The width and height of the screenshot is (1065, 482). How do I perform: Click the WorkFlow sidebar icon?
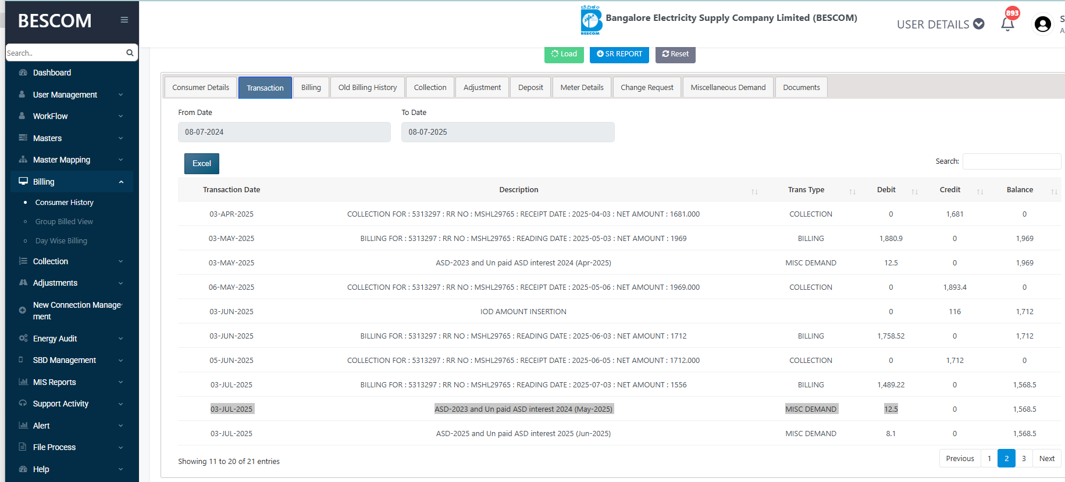[22, 116]
